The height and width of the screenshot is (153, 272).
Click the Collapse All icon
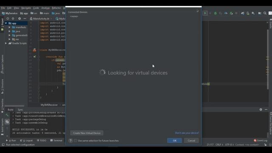coord(13,19)
